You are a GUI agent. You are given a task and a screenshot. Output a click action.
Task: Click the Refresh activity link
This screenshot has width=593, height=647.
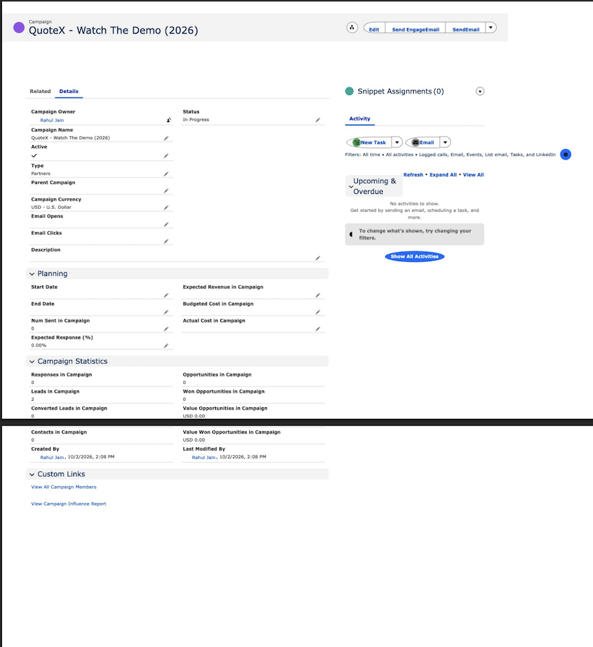tap(413, 174)
